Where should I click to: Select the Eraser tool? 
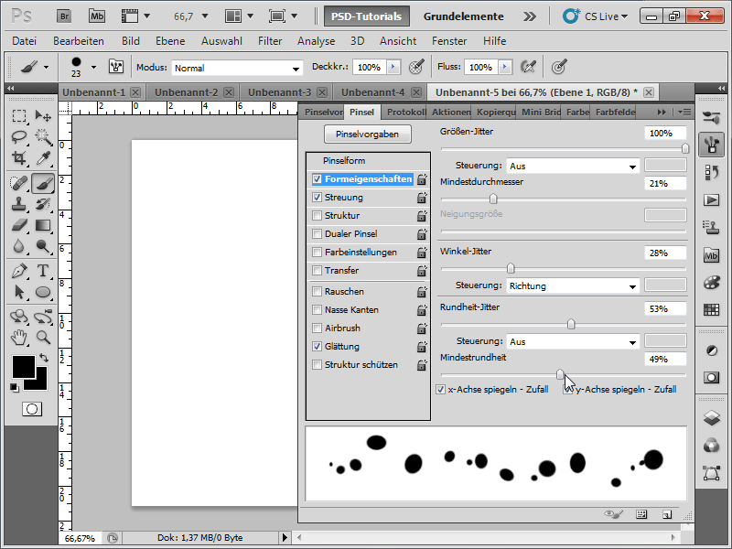tap(18, 225)
